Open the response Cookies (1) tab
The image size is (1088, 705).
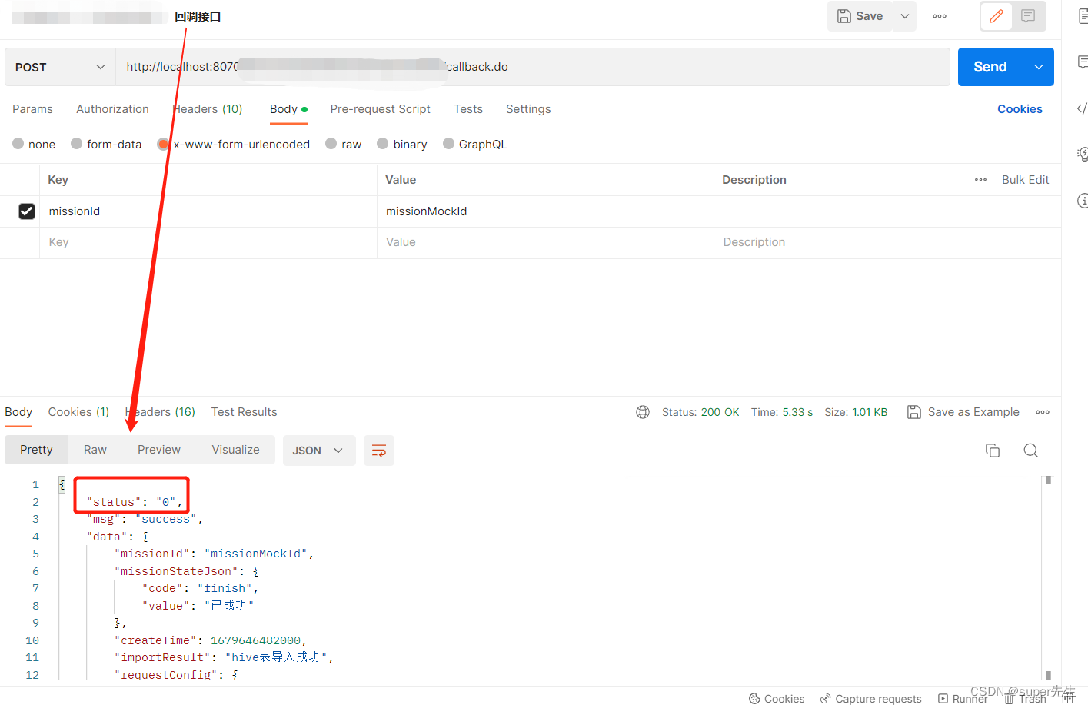point(78,412)
